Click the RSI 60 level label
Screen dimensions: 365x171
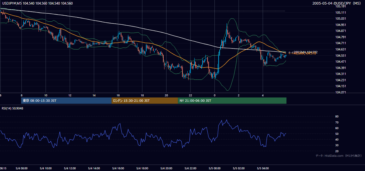point(337,128)
